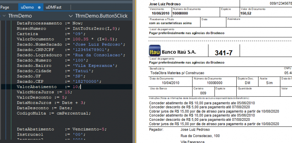Screen dimensions: 292x143
Task: Click the Sacado.Cidade := 'Tatui' line
Action: tap(55, 71)
